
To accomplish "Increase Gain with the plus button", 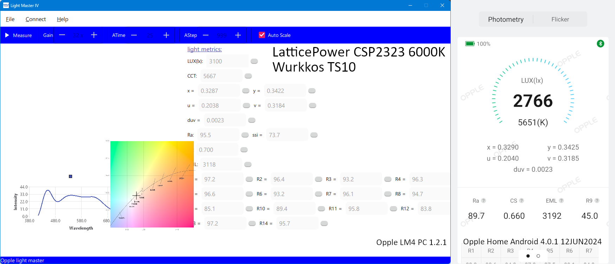I will [x=94, y=35].
